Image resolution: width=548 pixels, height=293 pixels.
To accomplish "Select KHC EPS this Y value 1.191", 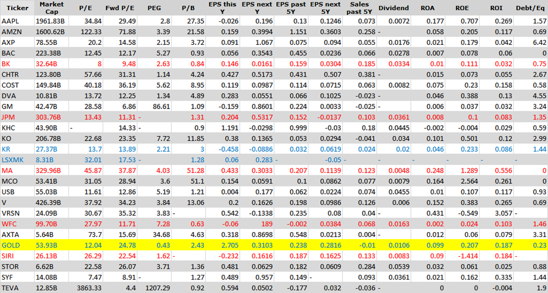I will coord(230,128).
